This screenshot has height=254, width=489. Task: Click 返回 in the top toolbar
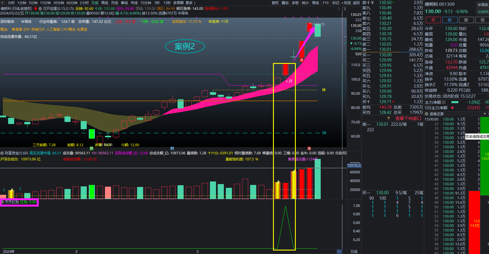(x=356, y=3)
